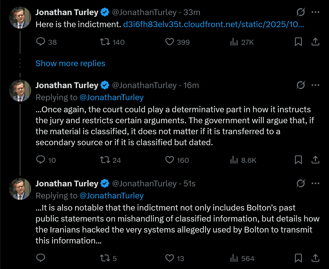Share the indictment link tweet

click(x=315, y=42)
